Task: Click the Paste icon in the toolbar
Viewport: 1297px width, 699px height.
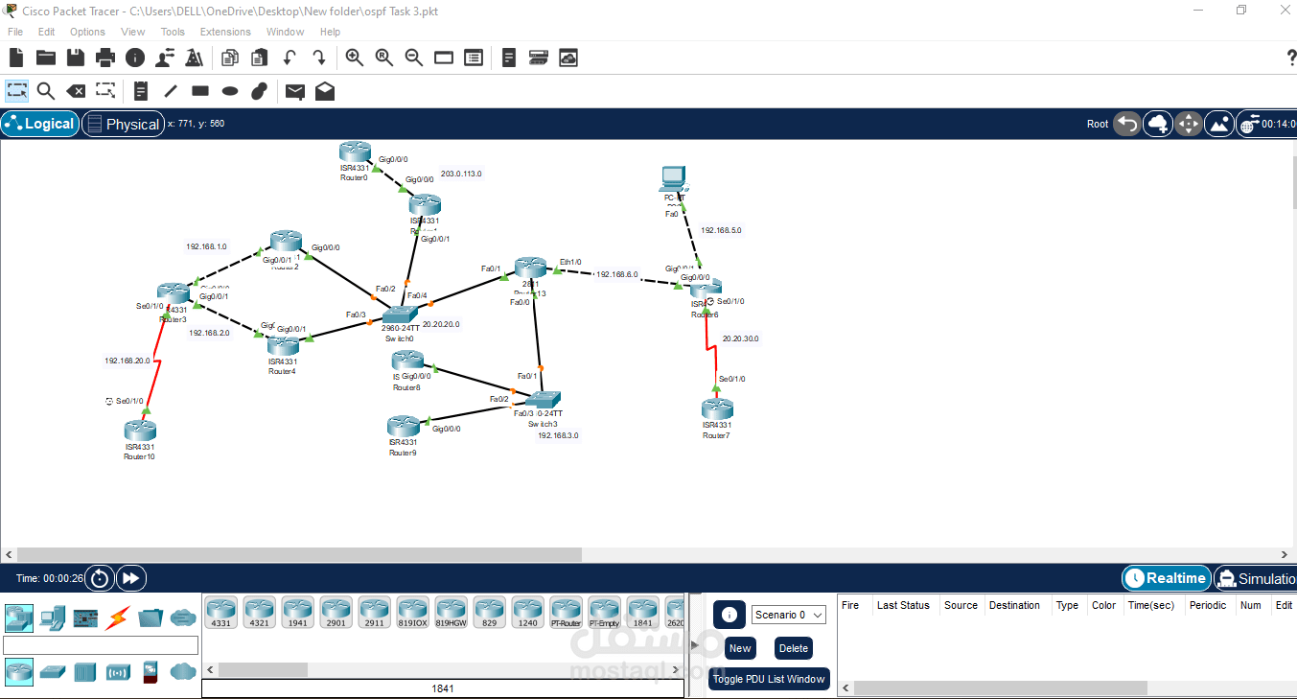Action: (259, 58)
